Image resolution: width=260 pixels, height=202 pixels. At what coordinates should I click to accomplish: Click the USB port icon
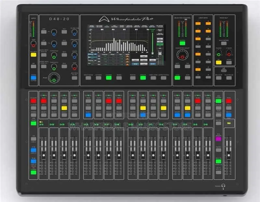[x=224, y=70]
